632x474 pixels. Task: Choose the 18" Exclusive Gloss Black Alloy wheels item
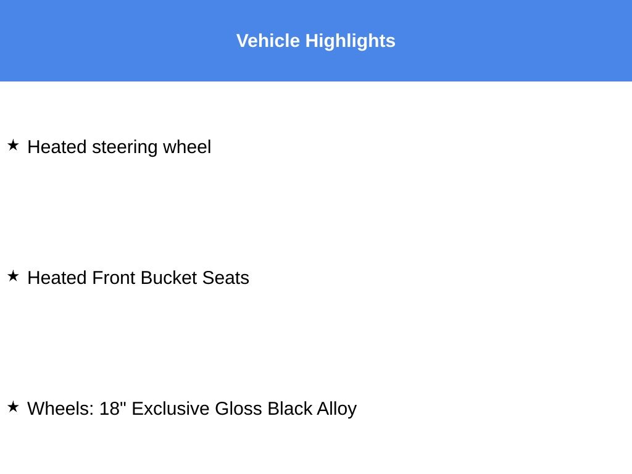[x=192, y=409]
